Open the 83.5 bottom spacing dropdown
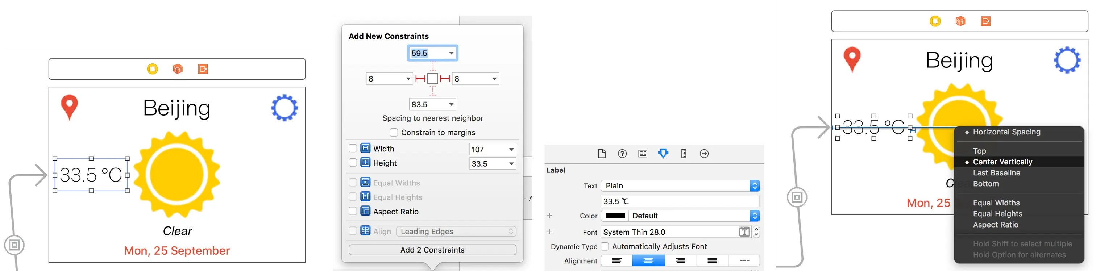This screenshot has height=271, width=1096. coord(452,104)
